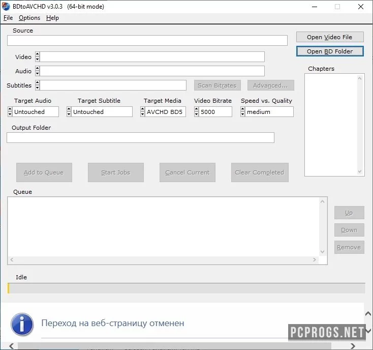The width and height of the screenshot is (373, 350).
Task: Increase Target Subtitle spinner up arrow
Action: click(x=69, y=109)
